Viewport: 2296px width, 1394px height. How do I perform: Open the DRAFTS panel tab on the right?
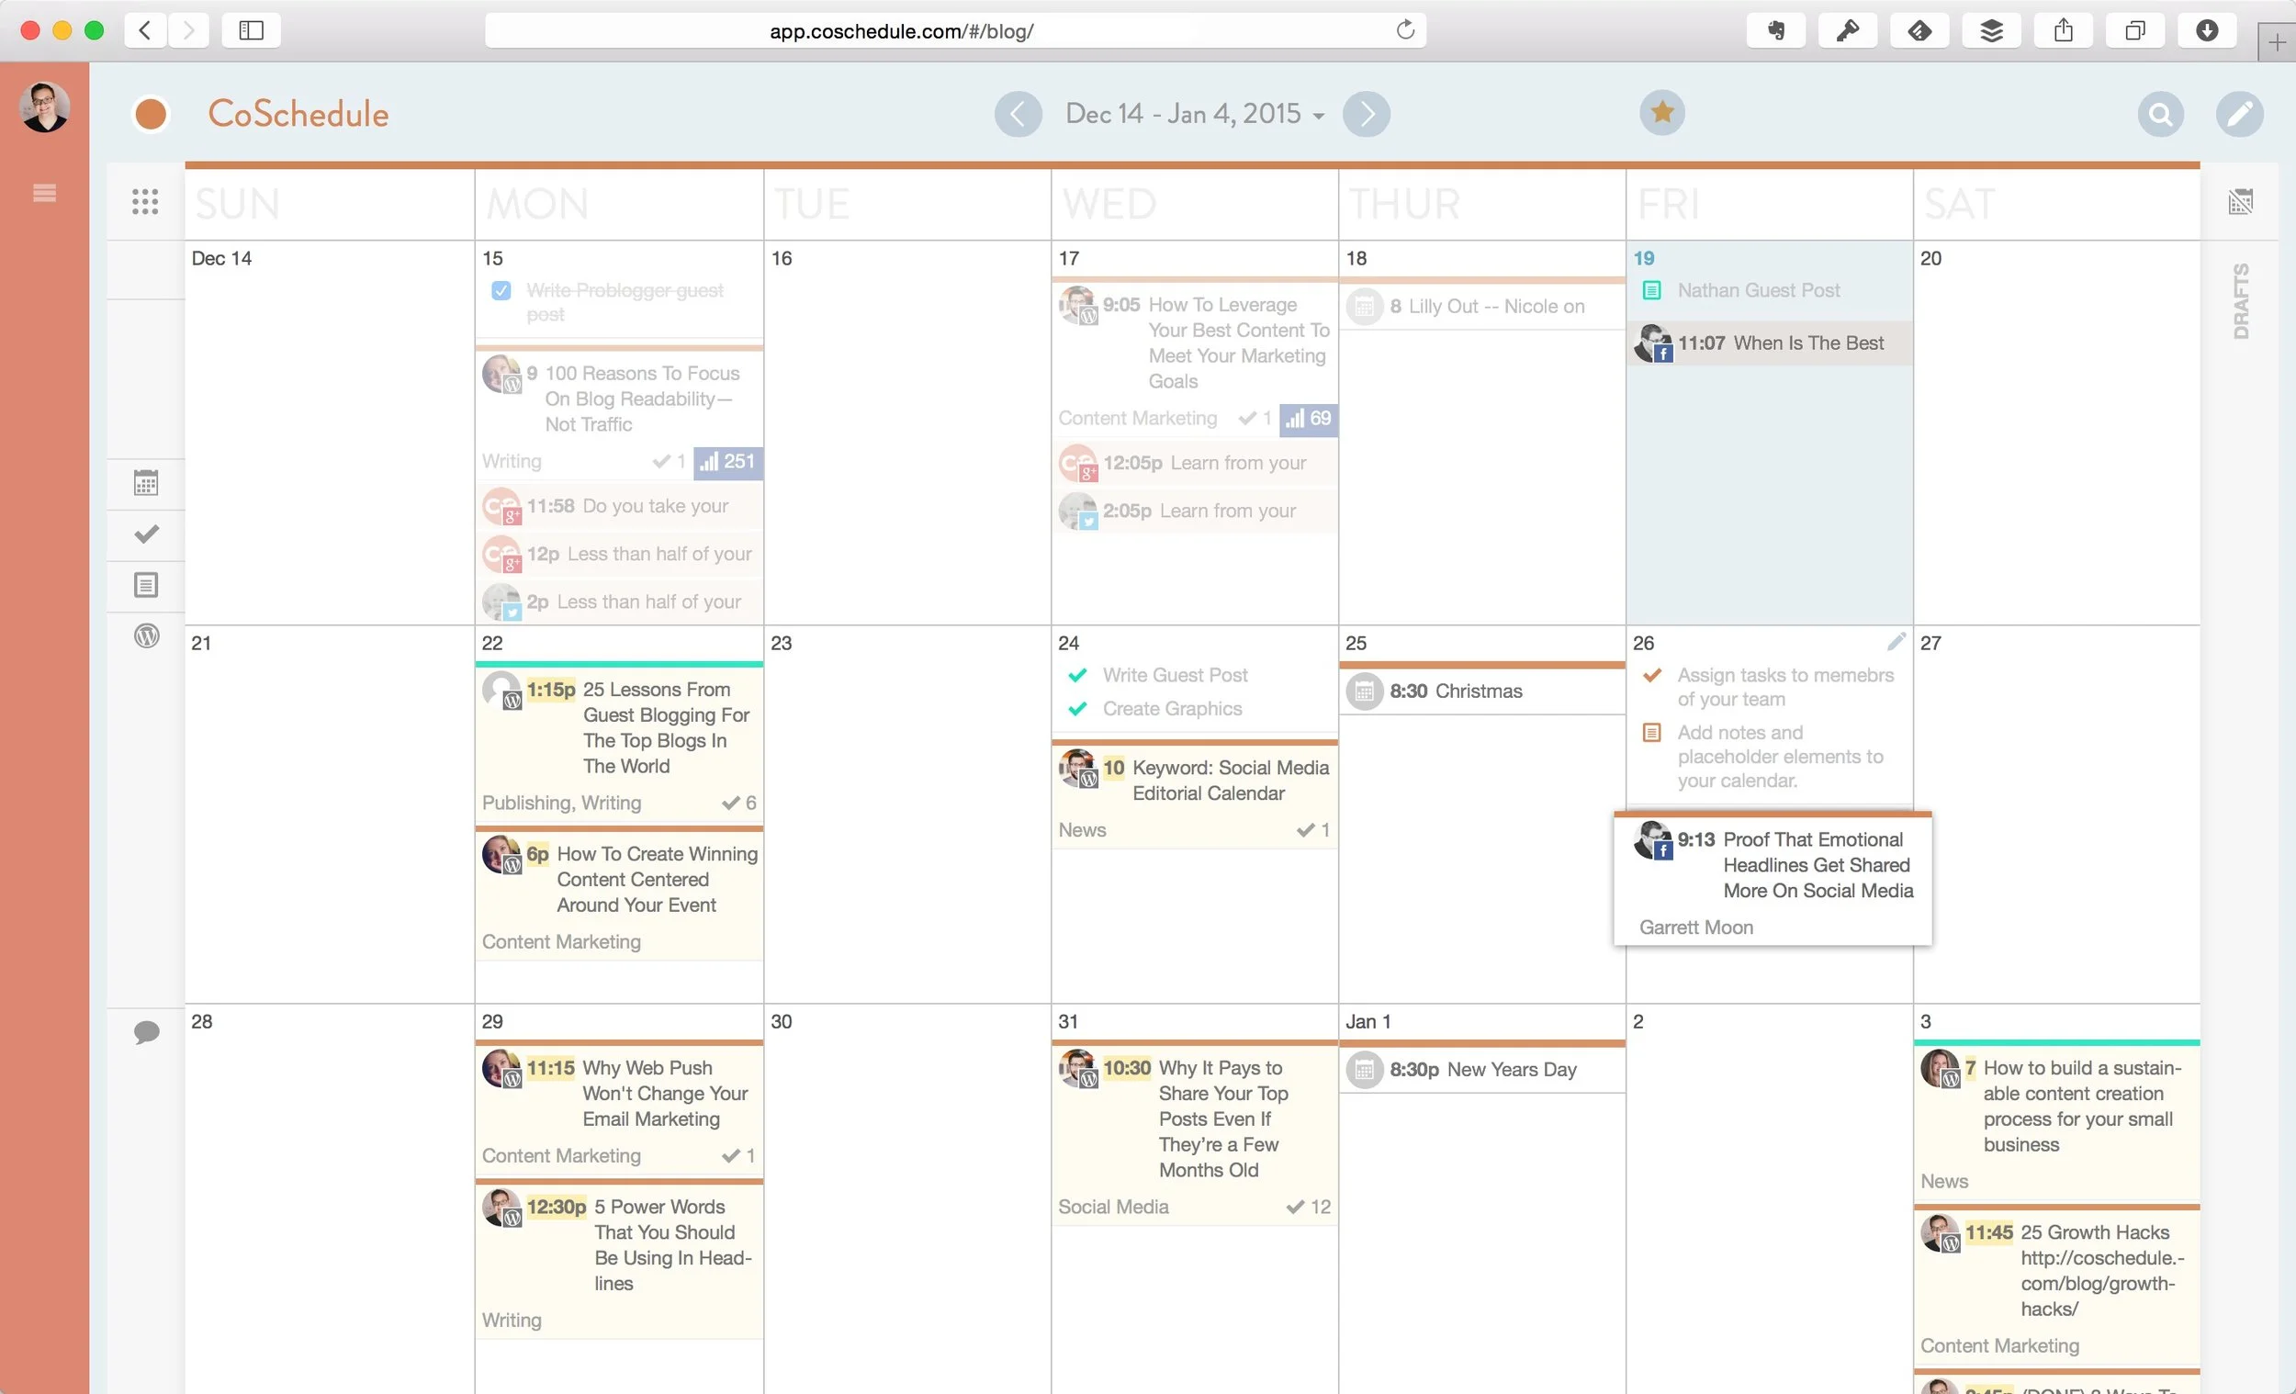point(2240,298)
